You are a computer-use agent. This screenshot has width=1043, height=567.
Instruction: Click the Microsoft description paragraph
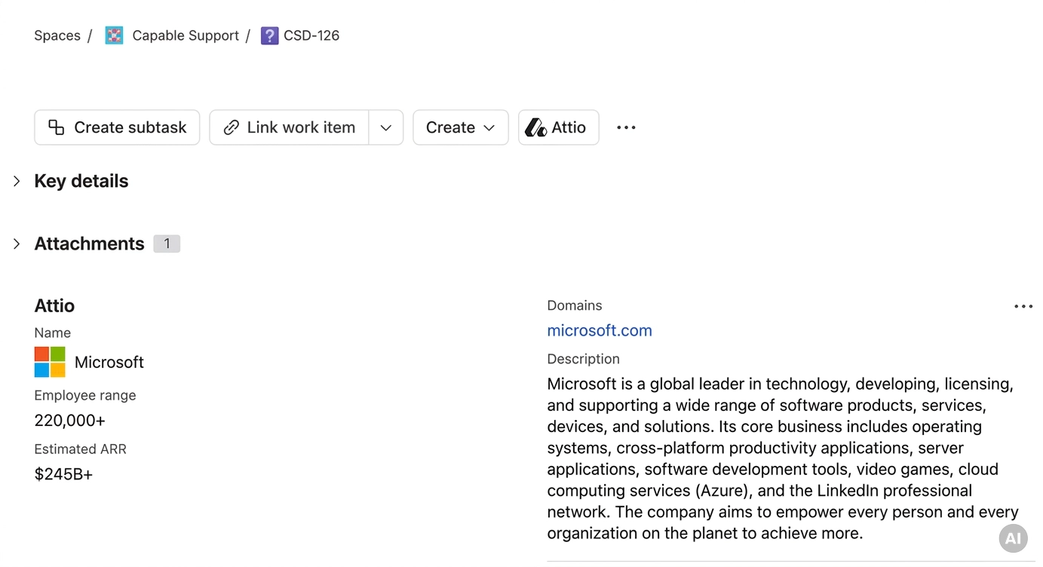pos(783,458)
